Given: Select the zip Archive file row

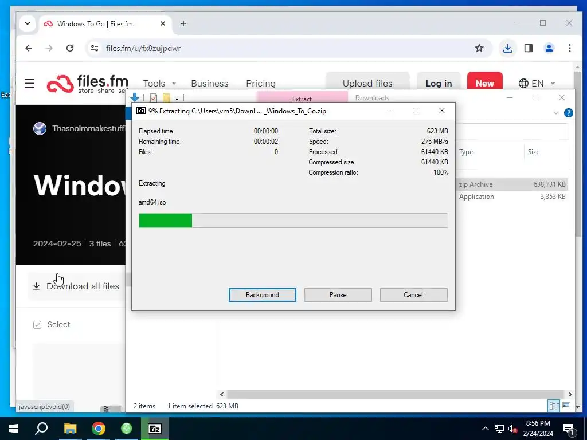Looking at the screenshot, I should (512, 184).
